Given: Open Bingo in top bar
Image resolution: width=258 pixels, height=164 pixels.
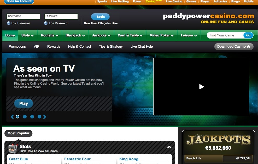Looking at the screenshot, I should pos(235,2).
